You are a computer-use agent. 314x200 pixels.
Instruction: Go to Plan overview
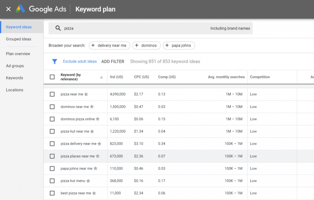click(x=18, y=54)
